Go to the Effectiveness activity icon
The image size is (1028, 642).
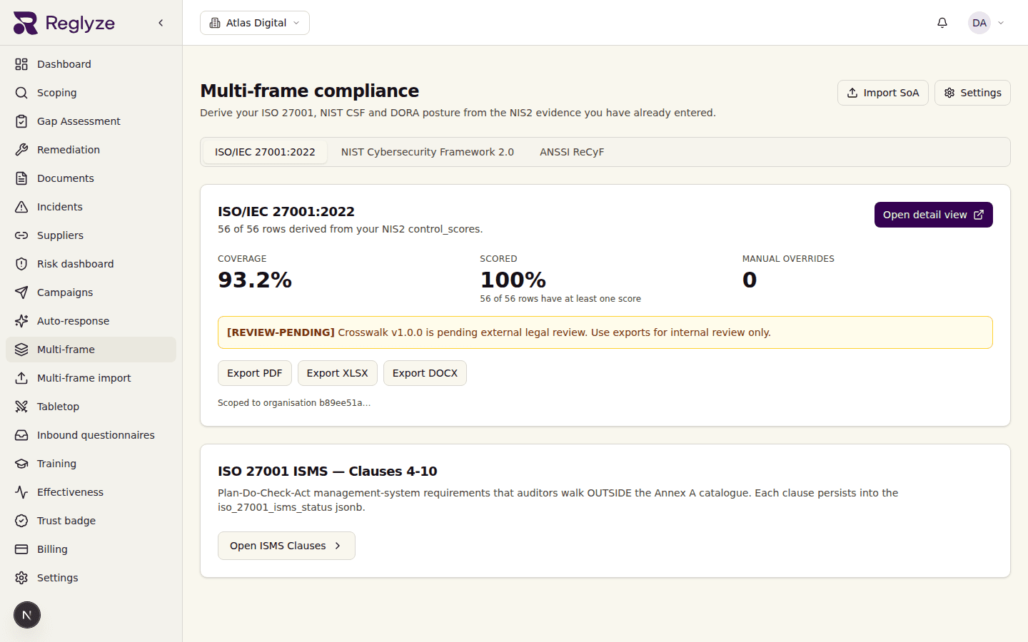[21, 492]
